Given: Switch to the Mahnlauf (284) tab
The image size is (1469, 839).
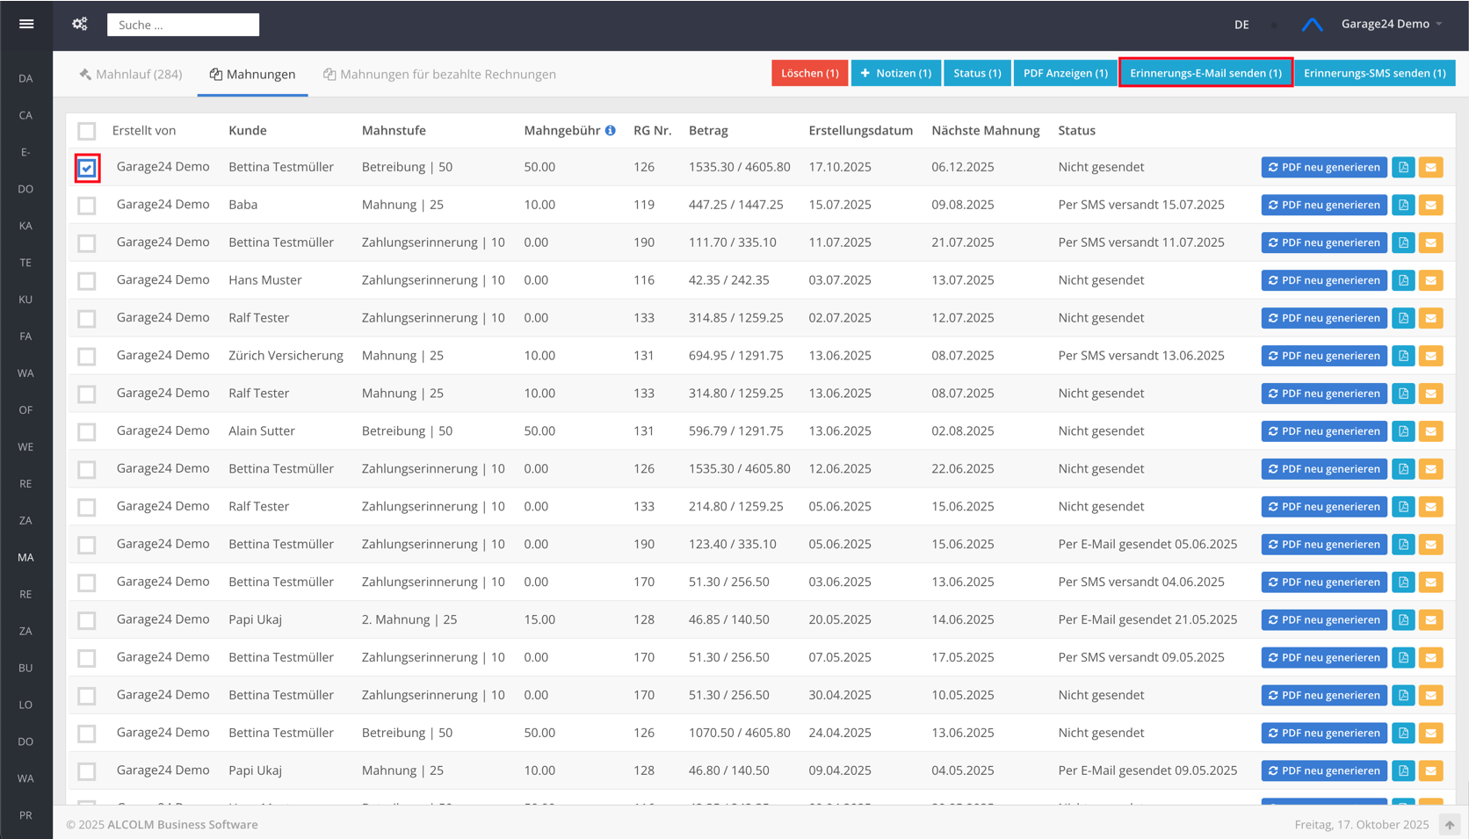Looking at the screenshot, I should (130, 75).
